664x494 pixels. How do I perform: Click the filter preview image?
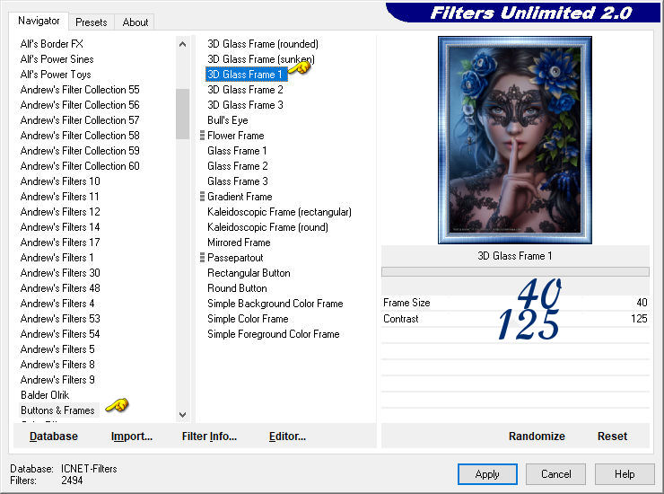tap(514, 140)
